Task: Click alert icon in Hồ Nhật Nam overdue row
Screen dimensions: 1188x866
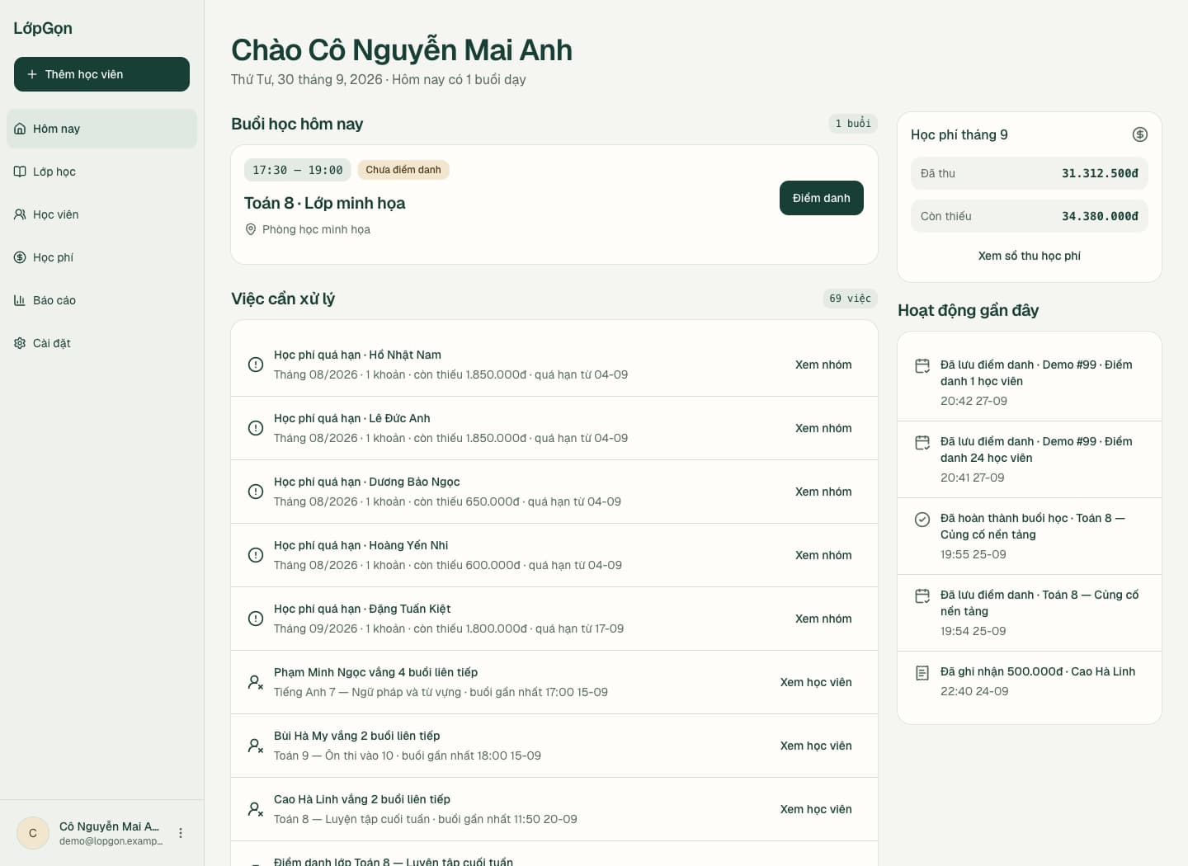Action: (x=256, y=365)
